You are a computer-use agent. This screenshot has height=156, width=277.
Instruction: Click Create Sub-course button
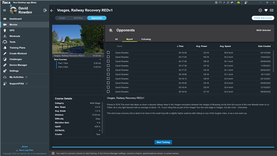click(263, 18)
